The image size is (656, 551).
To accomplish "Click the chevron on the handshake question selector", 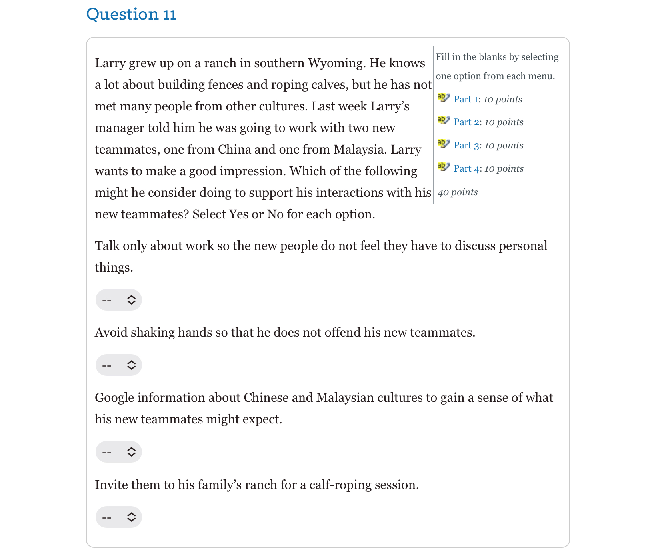I will click(x=130, y=365).
